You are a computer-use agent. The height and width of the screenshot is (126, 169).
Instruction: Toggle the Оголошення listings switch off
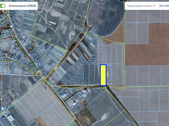tap(2, 6)
